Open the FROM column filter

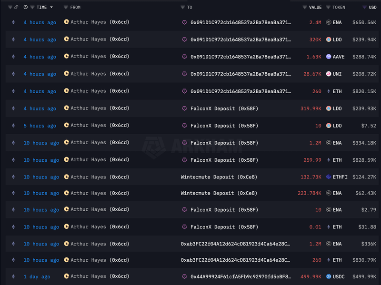[x=66, y=8]
